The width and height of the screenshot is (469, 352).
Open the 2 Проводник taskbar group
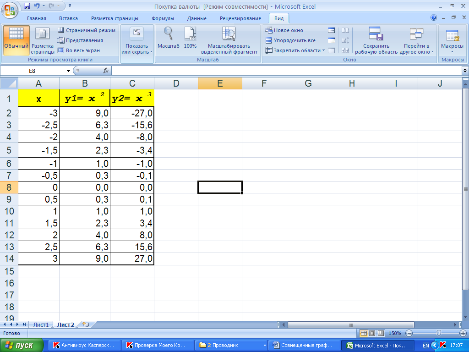pyautogui.click(x=231, y=346)
